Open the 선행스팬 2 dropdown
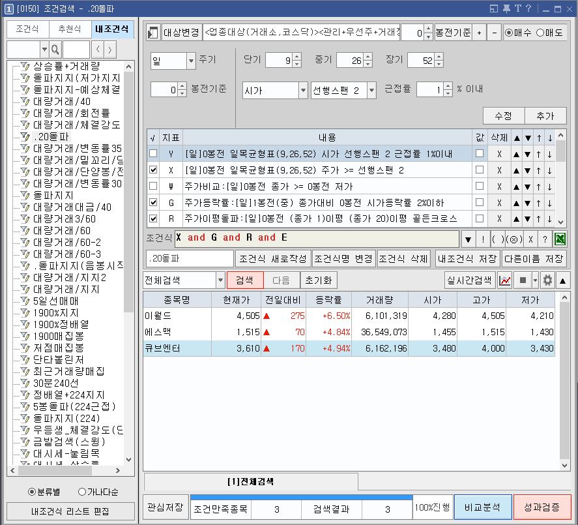The width and height of the screenshot is (578, 525). pyautogui.click(x=371, y=90)
